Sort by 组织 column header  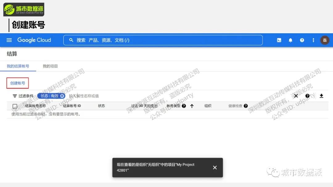coord(208,106)
